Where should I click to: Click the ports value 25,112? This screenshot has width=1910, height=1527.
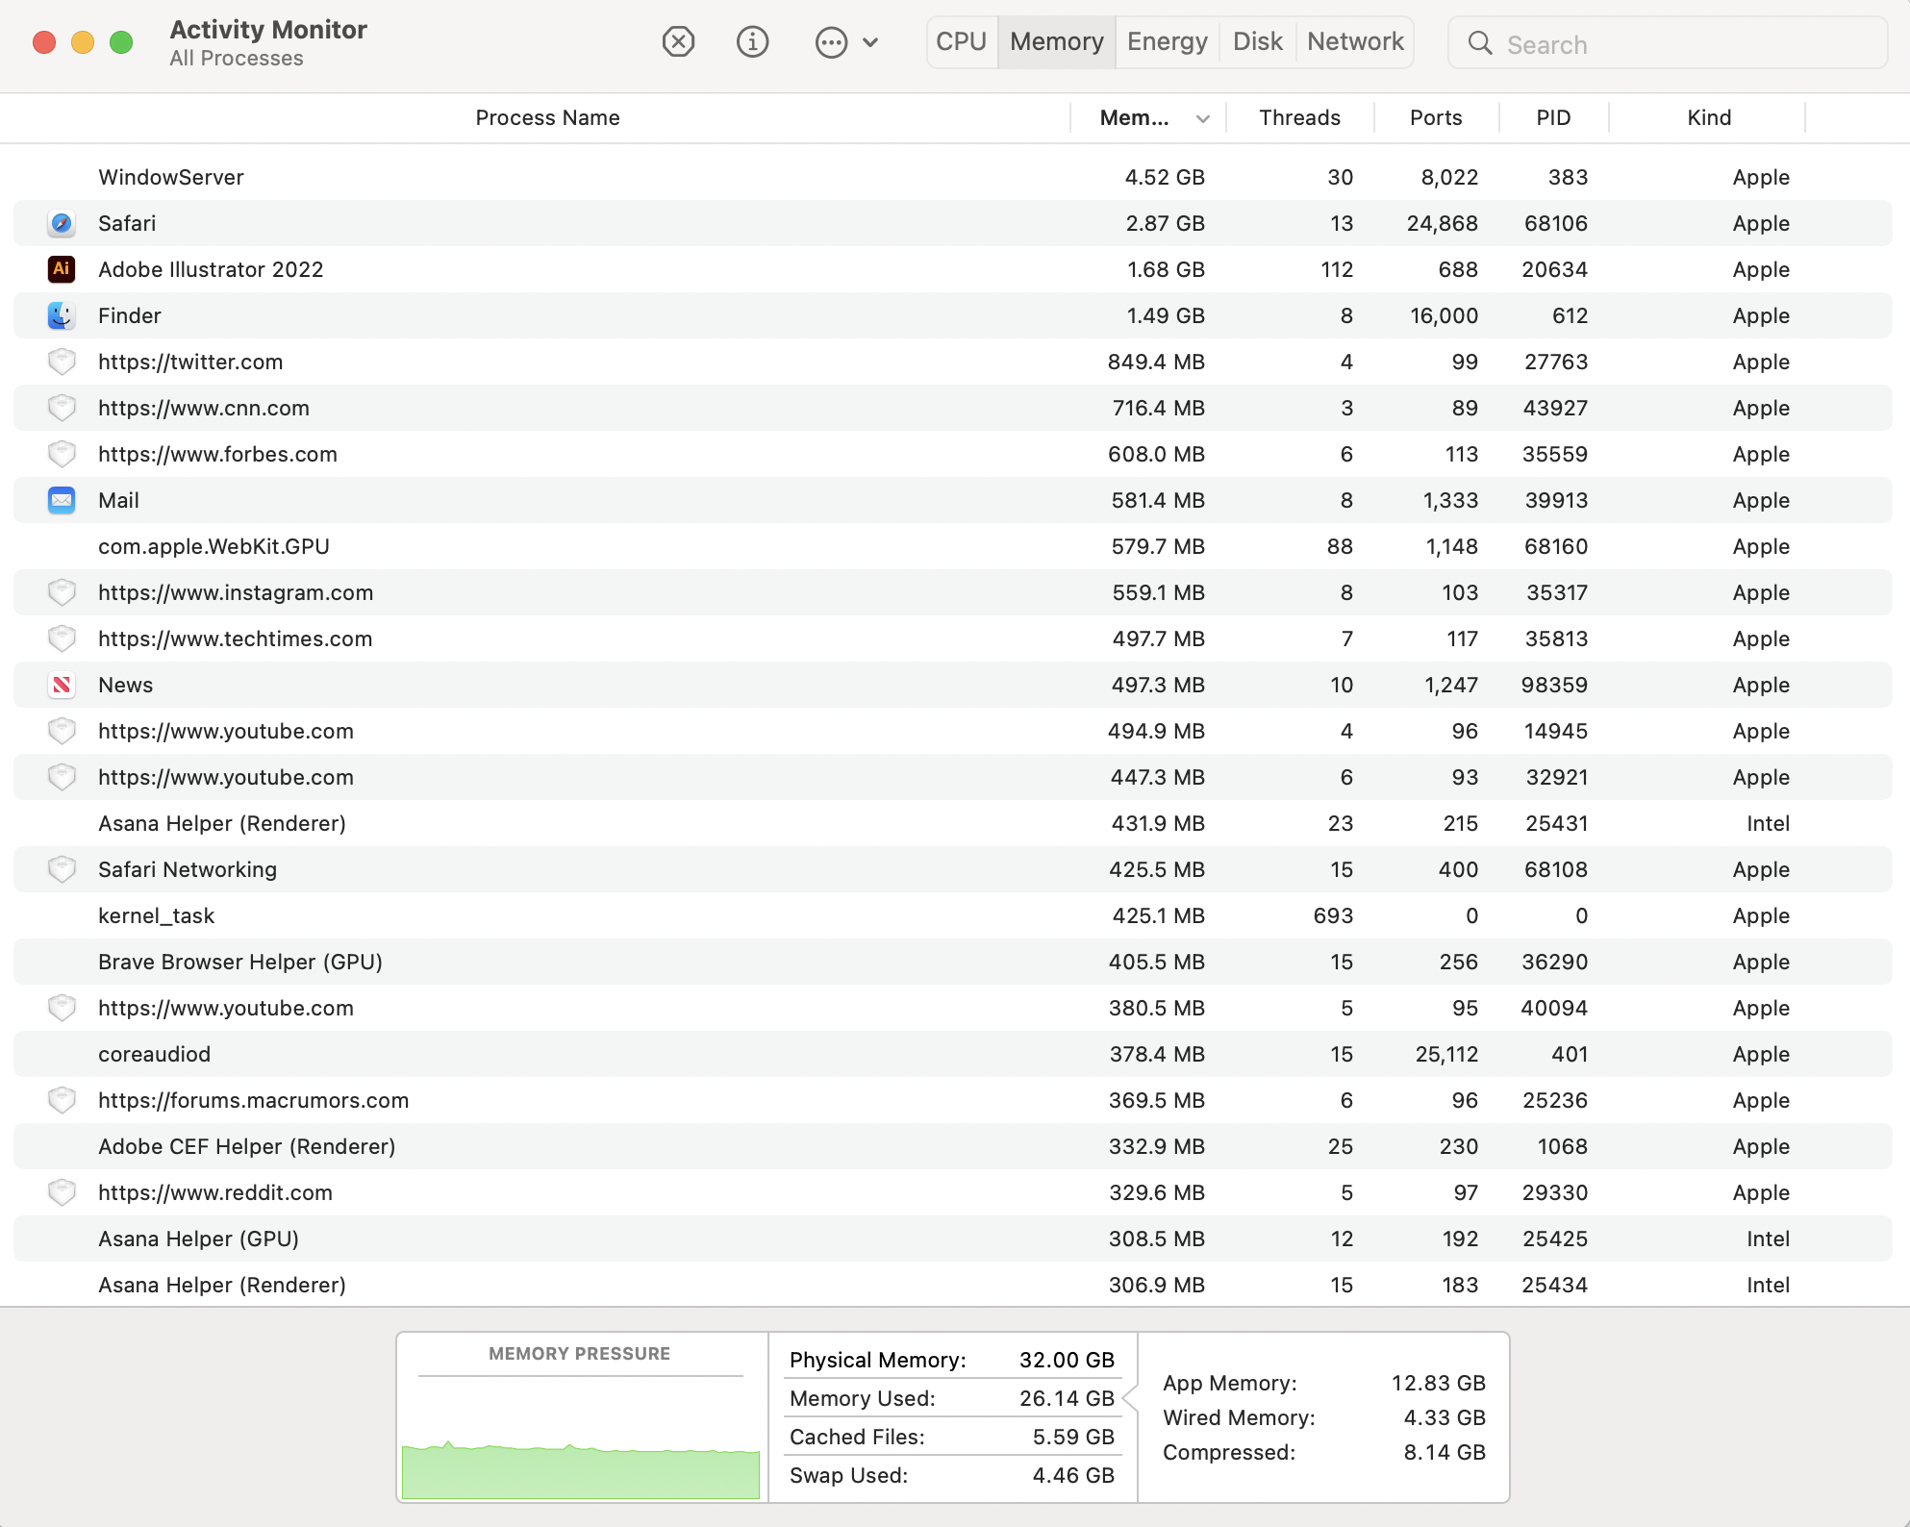pos(1446,1054)
